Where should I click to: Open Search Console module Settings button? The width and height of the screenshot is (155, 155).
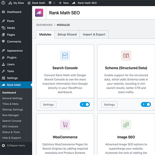[x=48, y=104]
